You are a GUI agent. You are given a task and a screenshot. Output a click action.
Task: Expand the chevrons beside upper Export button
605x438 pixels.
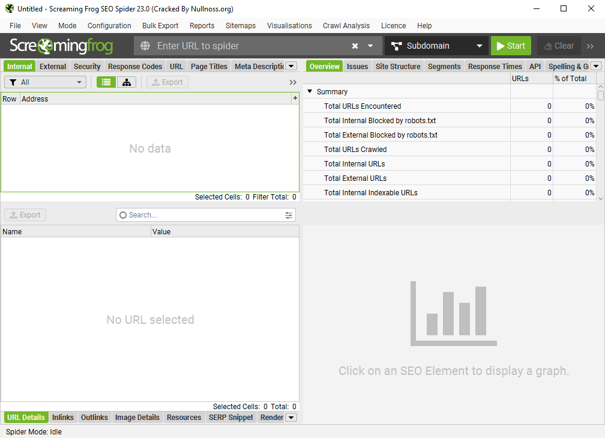(x=293, y=82)
